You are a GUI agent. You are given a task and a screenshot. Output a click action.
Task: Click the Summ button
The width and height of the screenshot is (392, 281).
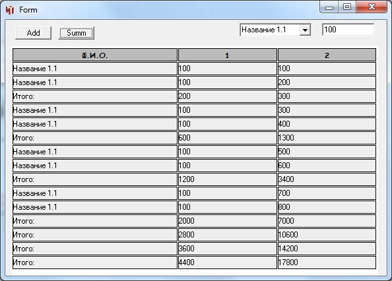(x=77, y=33)
